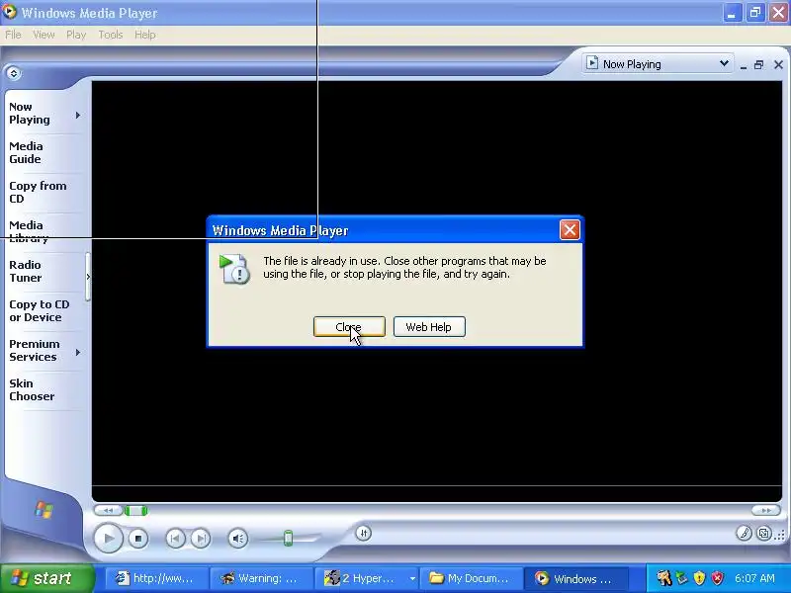The width and height of the screenshot is (791, 593).
Task: Click the Play button
Action: click(108, 538)
